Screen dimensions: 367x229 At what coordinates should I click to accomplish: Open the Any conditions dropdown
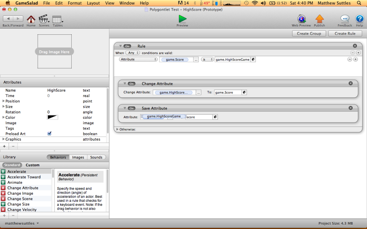pyautogui.click(x=133, y=53)
